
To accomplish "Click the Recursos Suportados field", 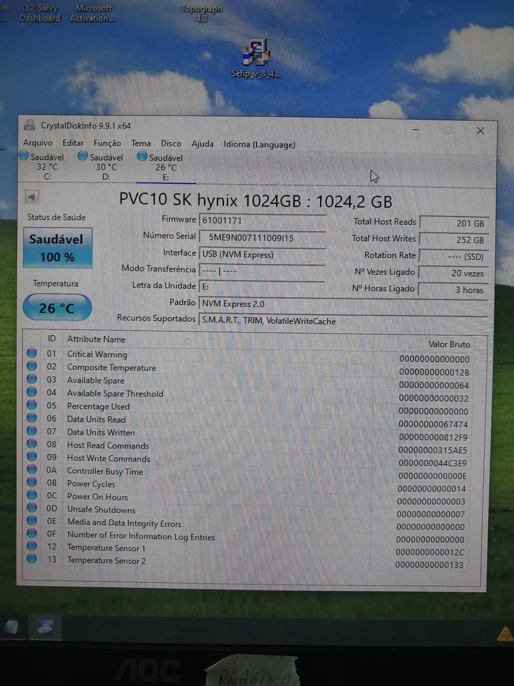I will click(x=343, y=321).
